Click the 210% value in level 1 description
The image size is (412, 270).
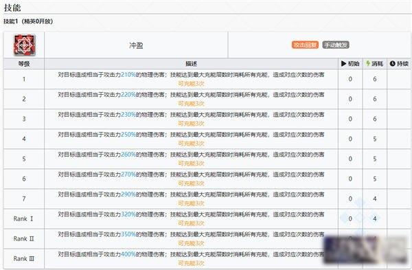coord(128,75)
